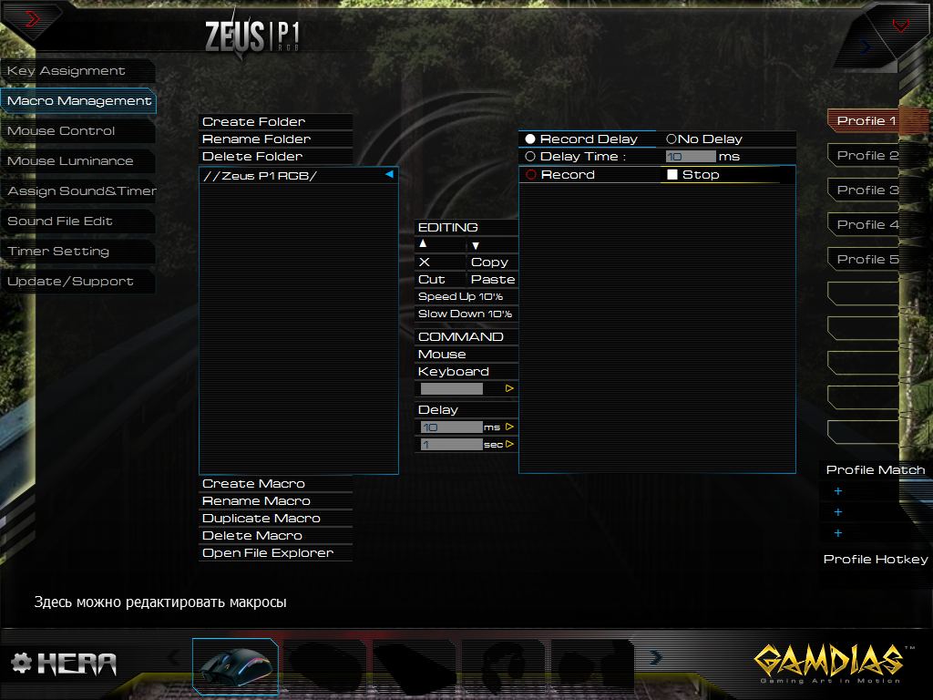The image size is (933, 700).
Task: Move macro step down with down arrow
Action: (476, 245)
